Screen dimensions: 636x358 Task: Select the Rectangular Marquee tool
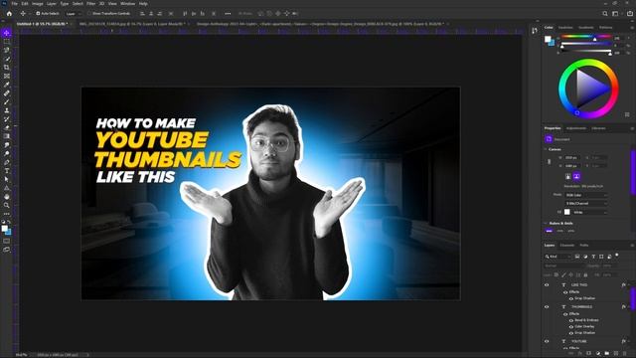point(7,42)
